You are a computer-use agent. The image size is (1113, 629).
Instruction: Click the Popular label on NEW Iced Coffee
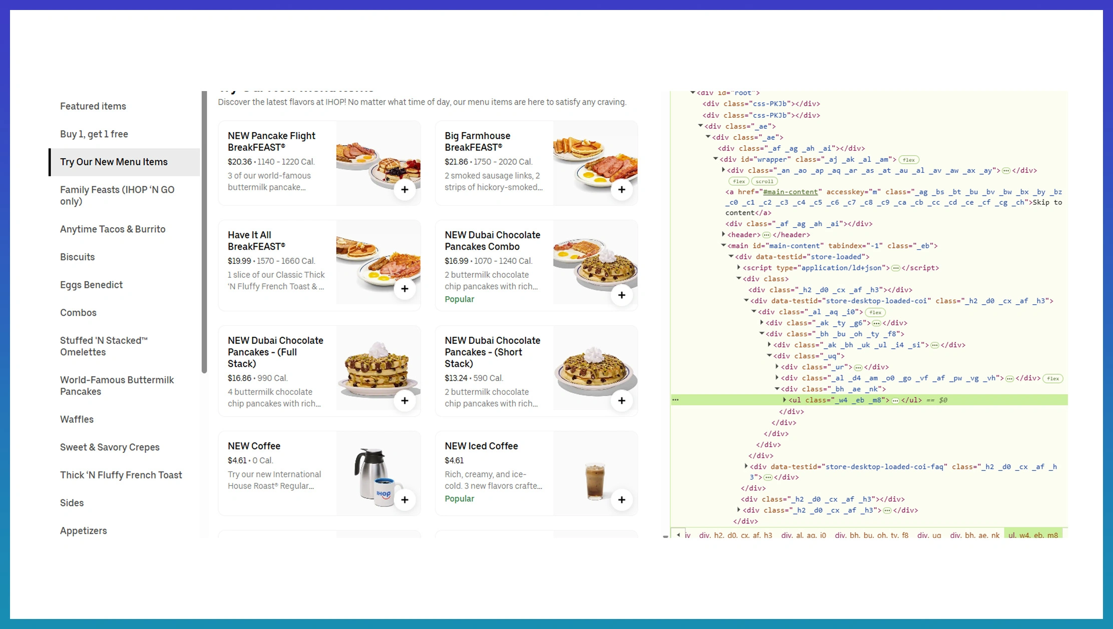tap(459, 499)
